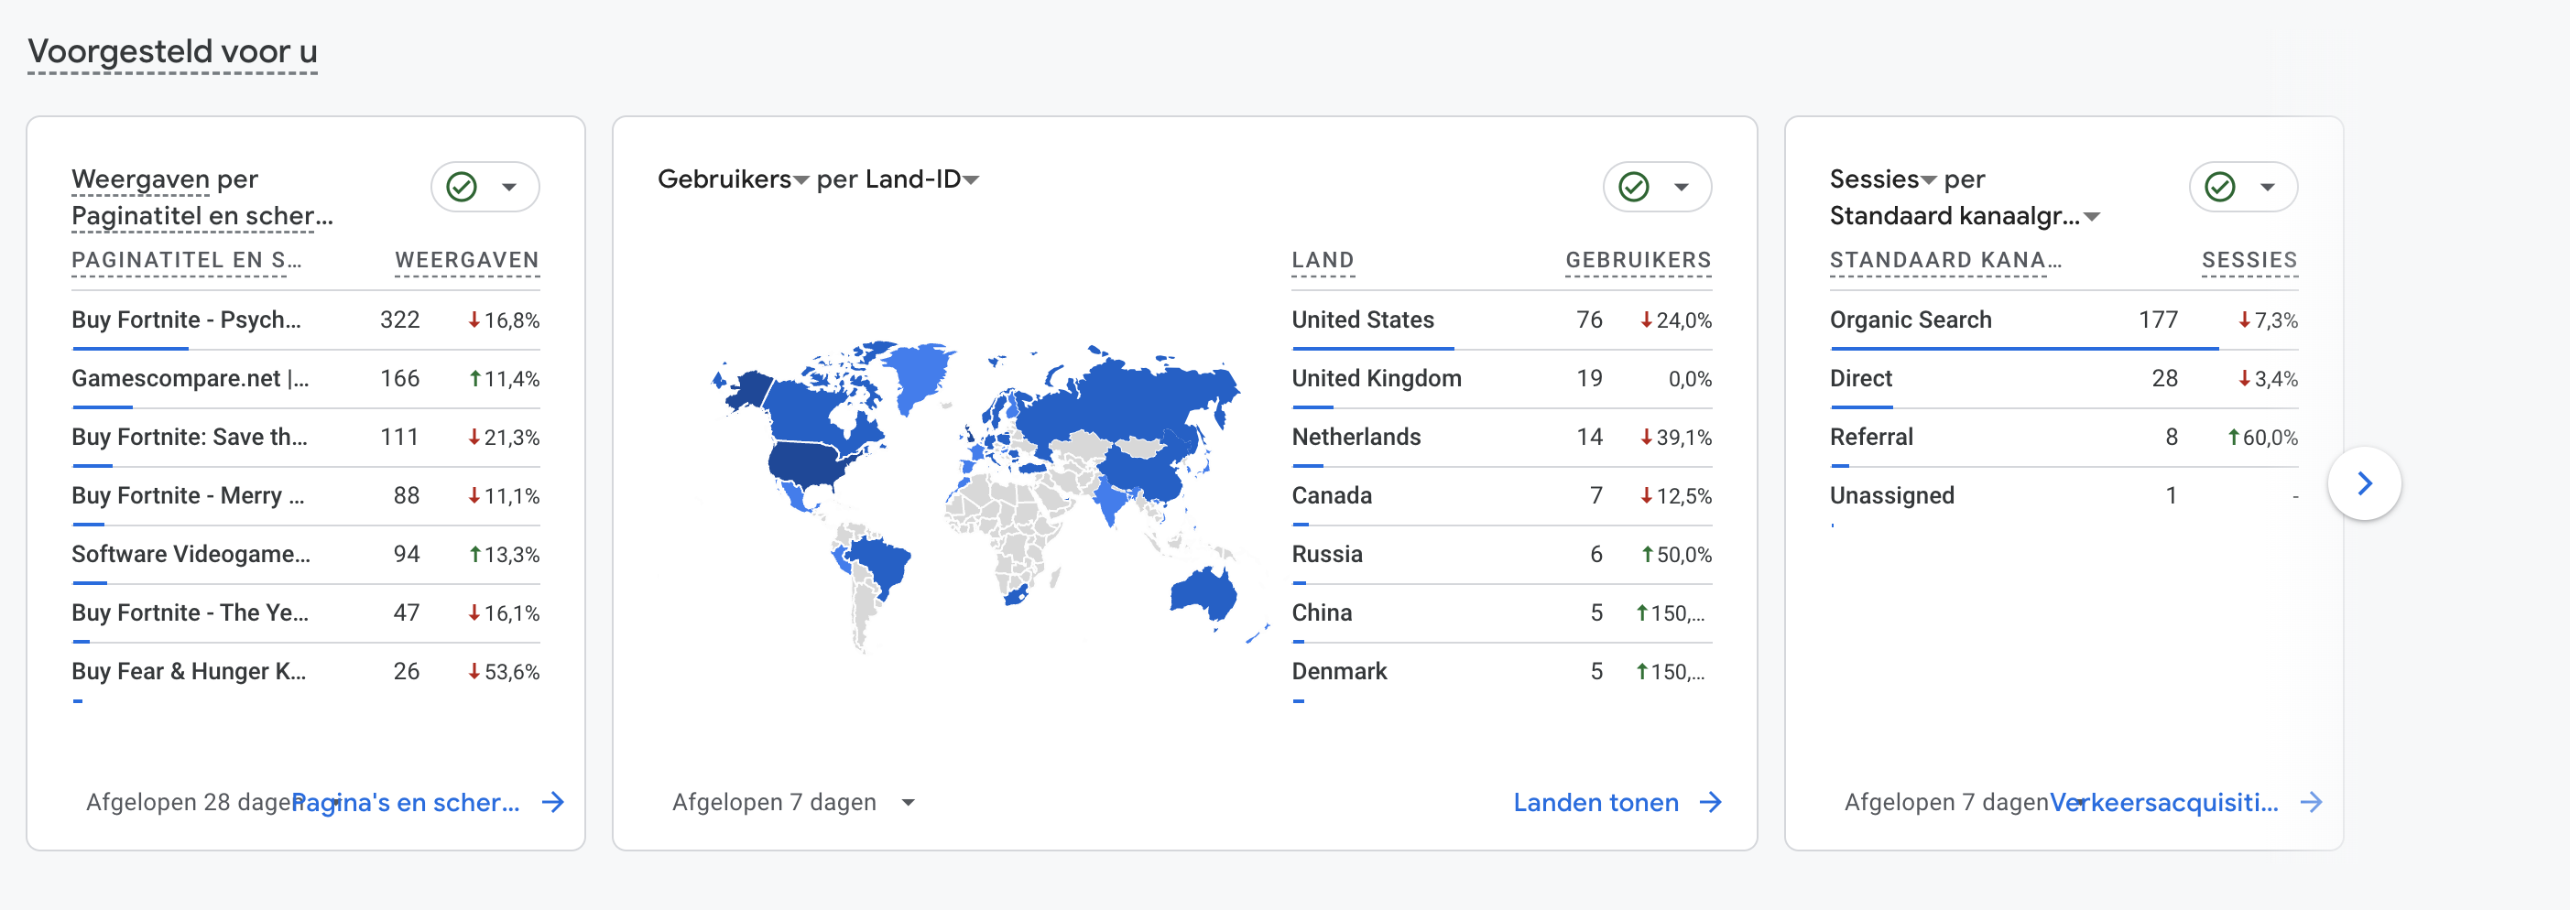Go to the next suggested cards with the chevron button
2570x910 pixels.
(2364, 483)
